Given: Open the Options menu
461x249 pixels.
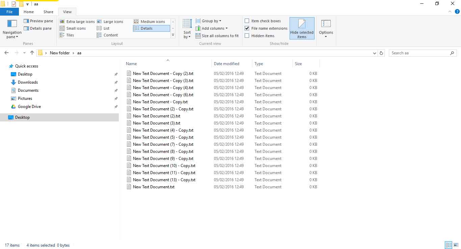Looking at the screenshot, I should 326,29.
